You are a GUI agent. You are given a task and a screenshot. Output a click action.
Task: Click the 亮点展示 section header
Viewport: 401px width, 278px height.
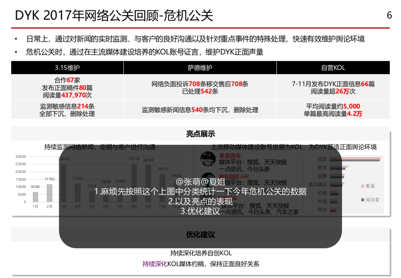pos(201,133)
